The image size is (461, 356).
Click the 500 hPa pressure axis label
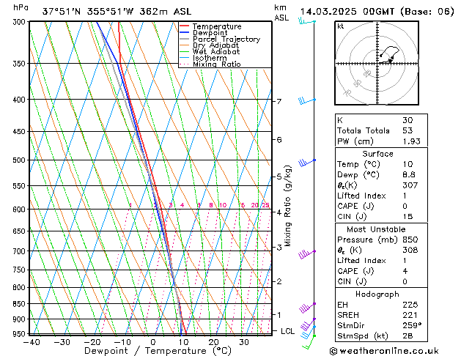point(19,160)
